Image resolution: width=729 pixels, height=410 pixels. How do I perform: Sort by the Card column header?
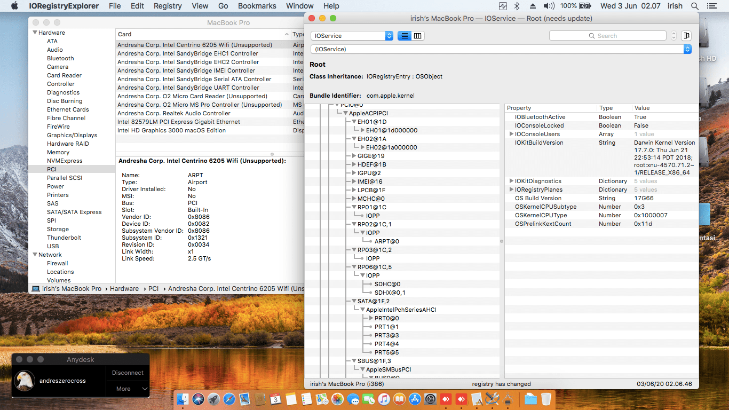[203, 34]
